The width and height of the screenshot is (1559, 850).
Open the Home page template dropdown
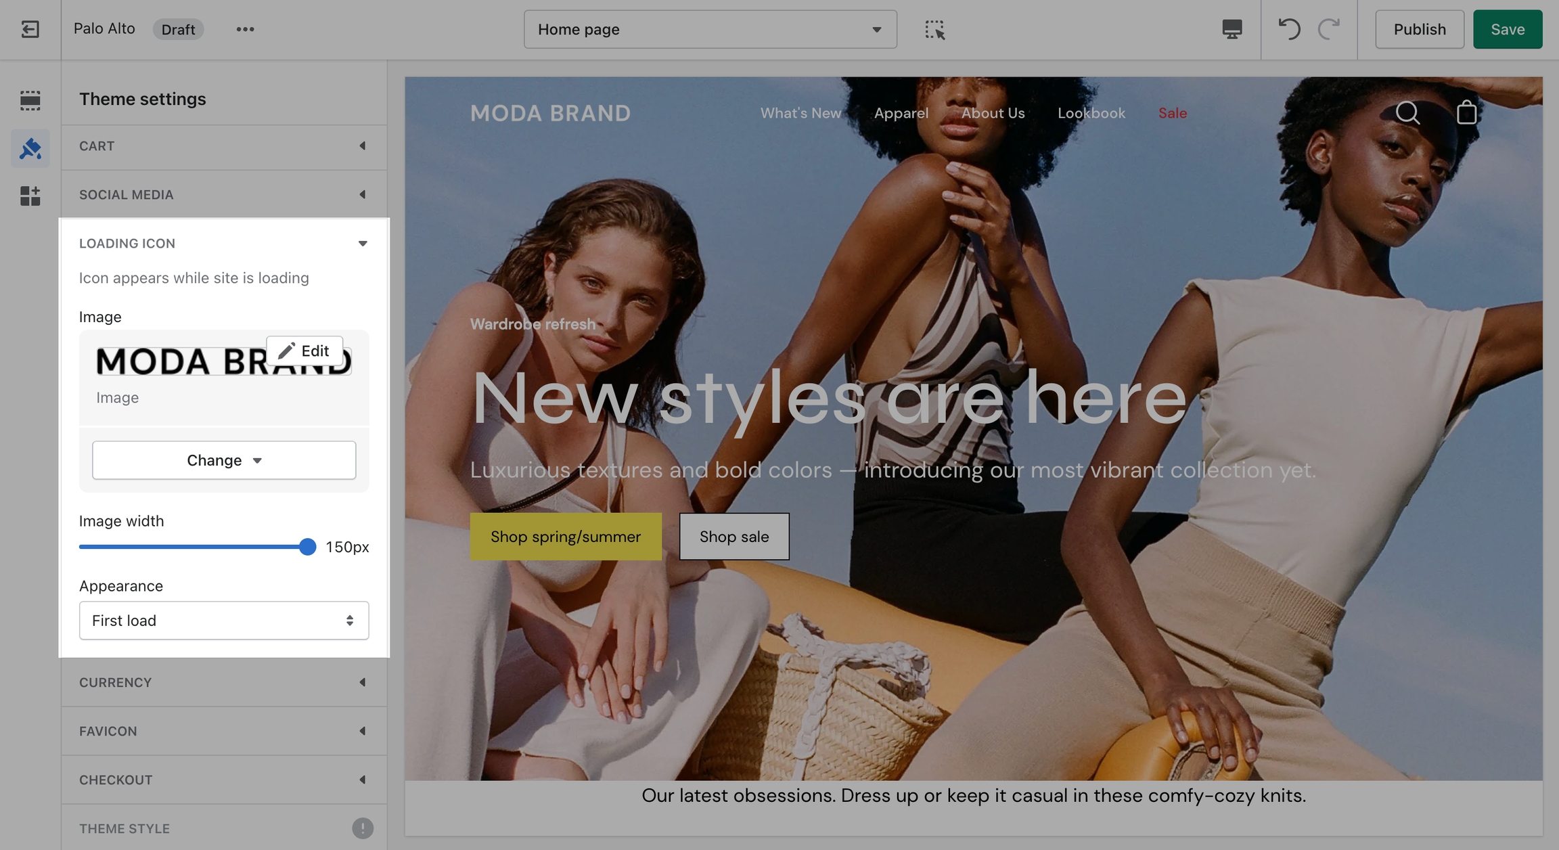(x=710, y=29)
